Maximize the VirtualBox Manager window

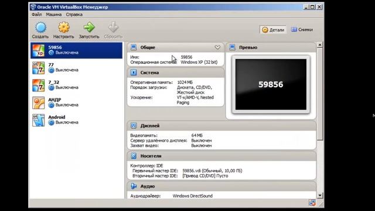pyautogui.click(x=312, y=7)
